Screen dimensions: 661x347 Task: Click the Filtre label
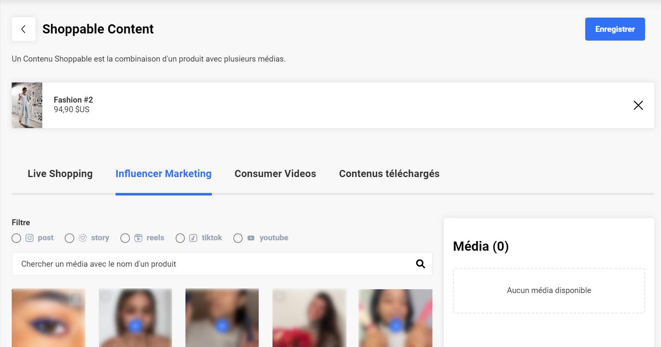click(x=21, y=222)
